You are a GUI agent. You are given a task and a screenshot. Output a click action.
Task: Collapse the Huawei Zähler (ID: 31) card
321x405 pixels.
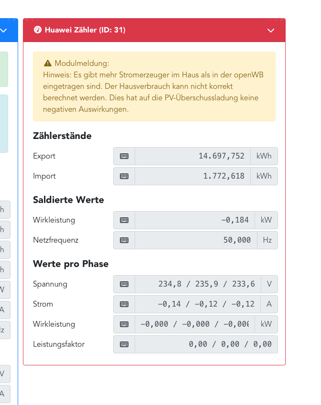tap(270, 30)
